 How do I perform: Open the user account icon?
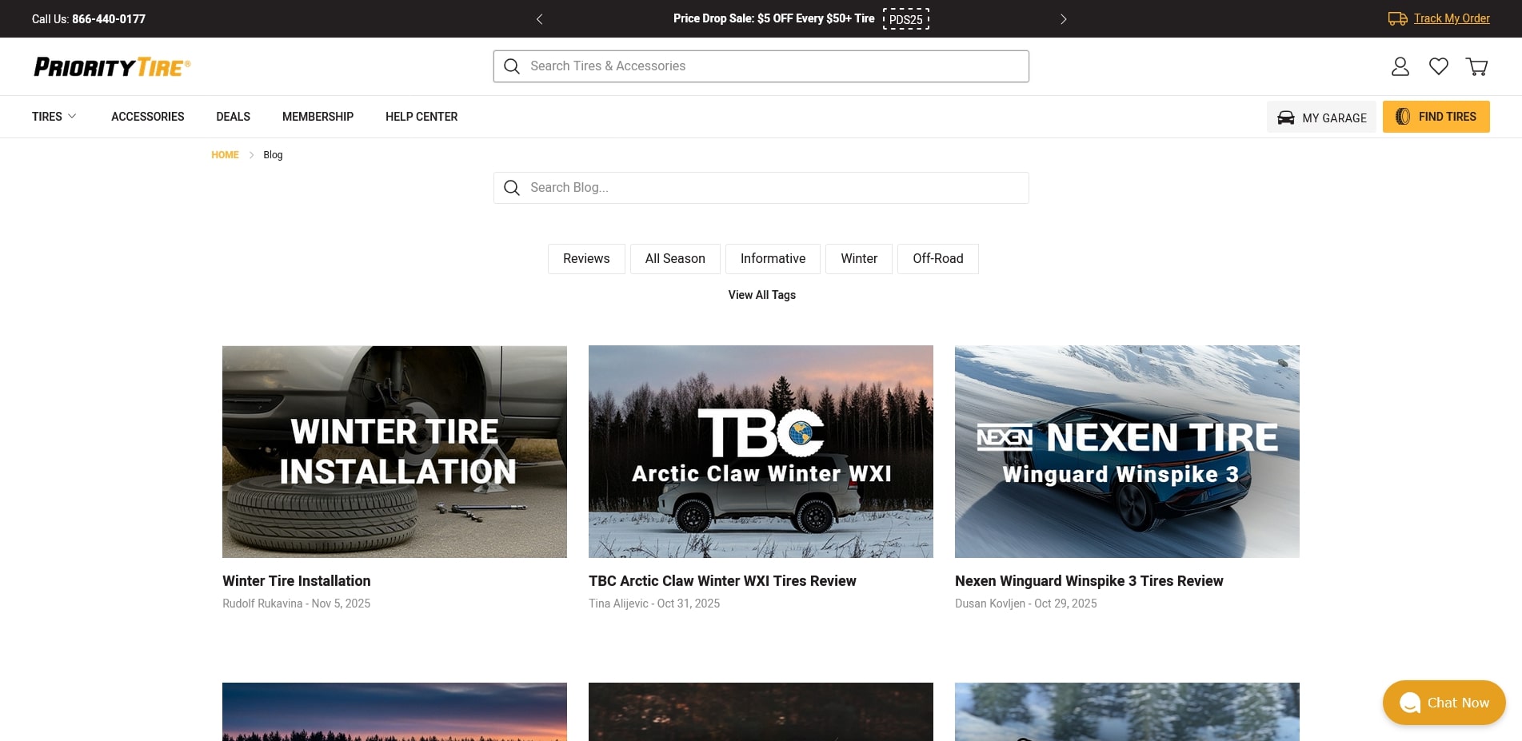click(1400, 66)
